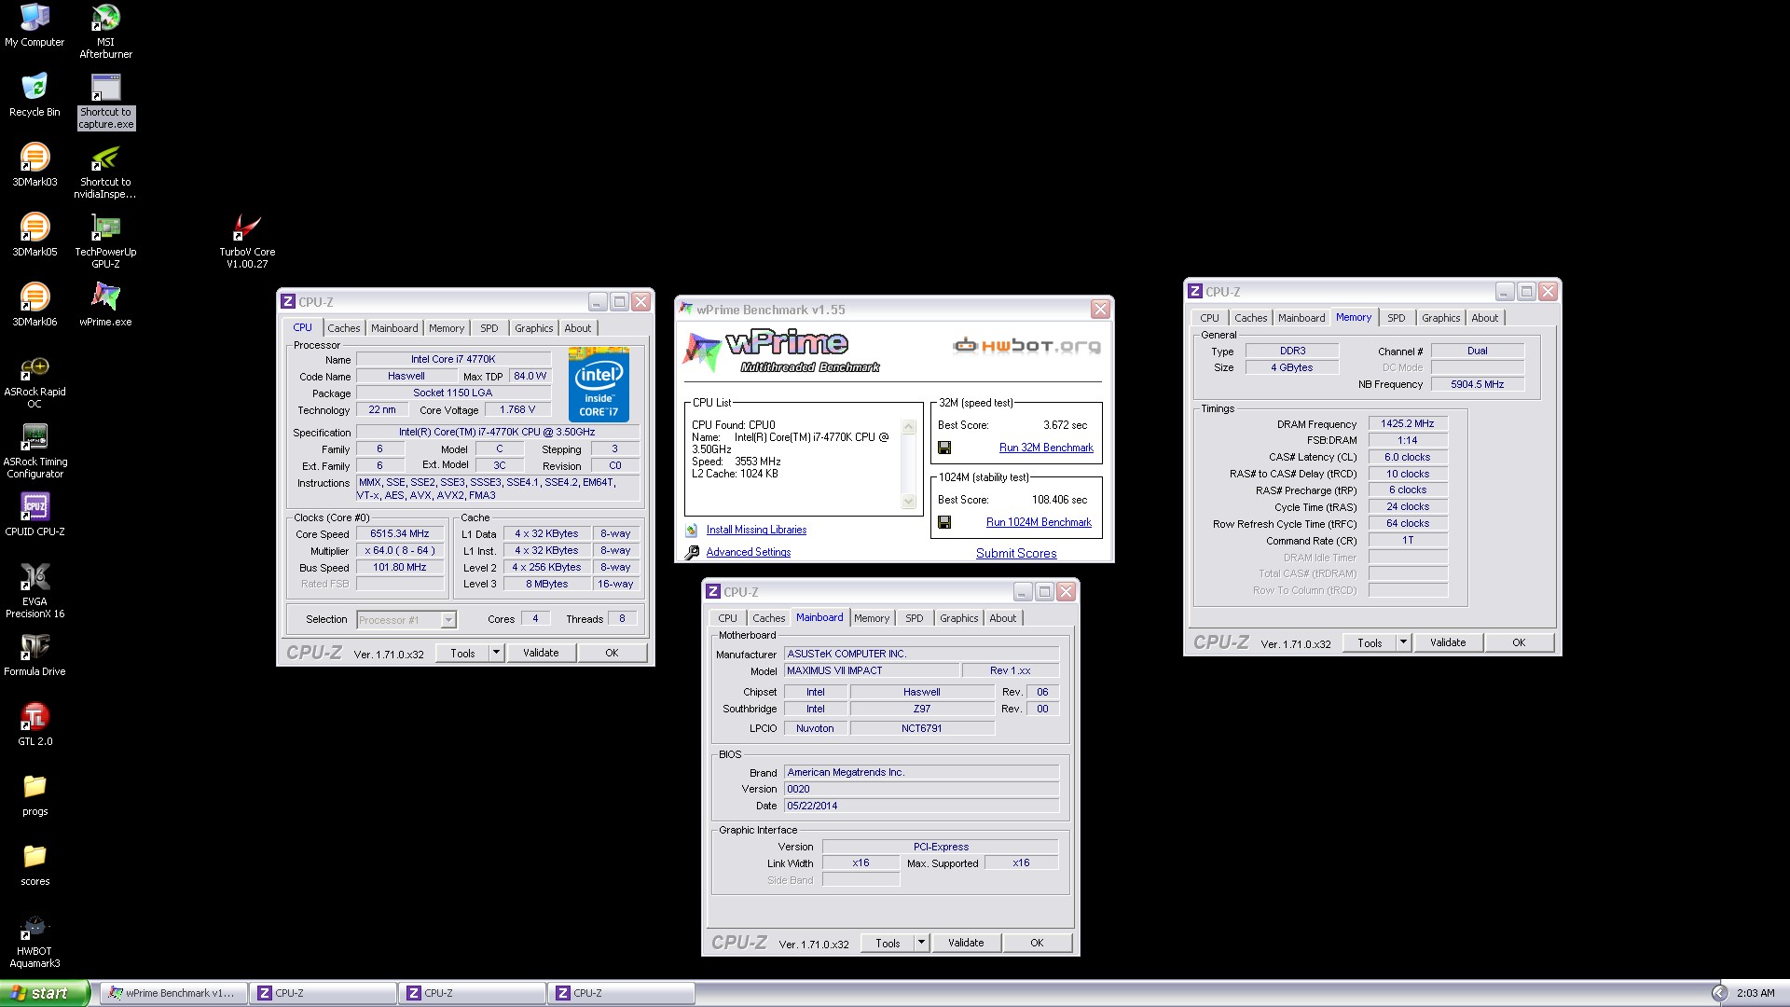Image resolution: width=1790 pixels, height=1007 pixels.
Task: Open ASRock Timing Configurator icon
Action: 34,451
